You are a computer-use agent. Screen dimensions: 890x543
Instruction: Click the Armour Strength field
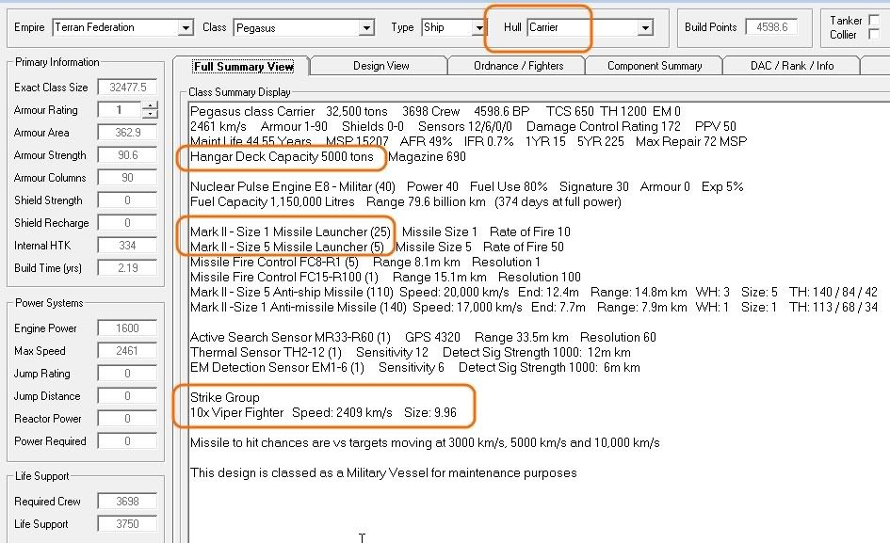click(x=127, y=155)
